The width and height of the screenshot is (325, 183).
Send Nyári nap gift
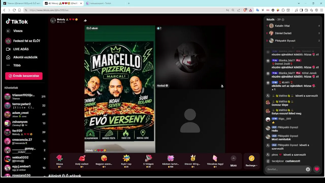tap(126, 161)
